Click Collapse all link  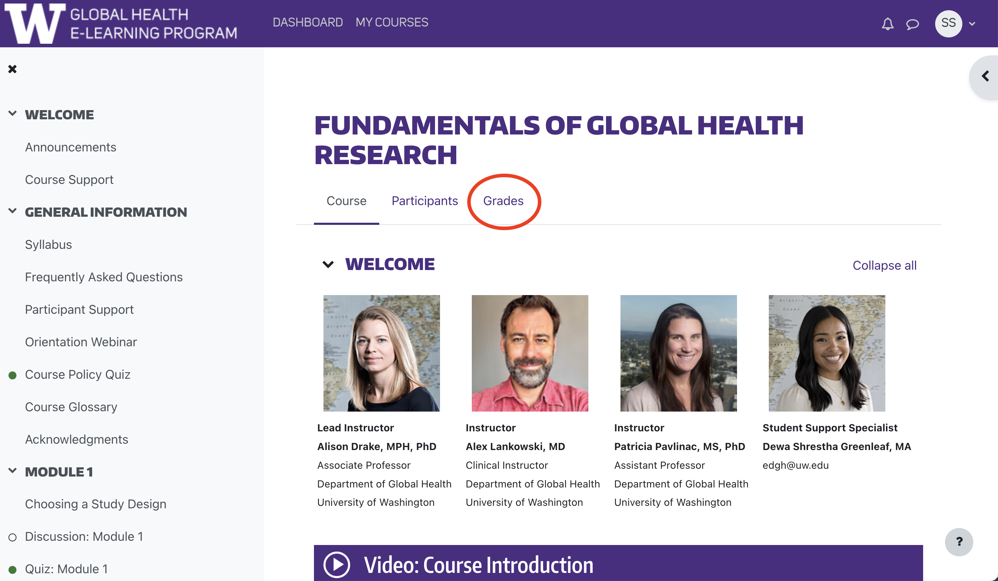(x=884, y=265)
